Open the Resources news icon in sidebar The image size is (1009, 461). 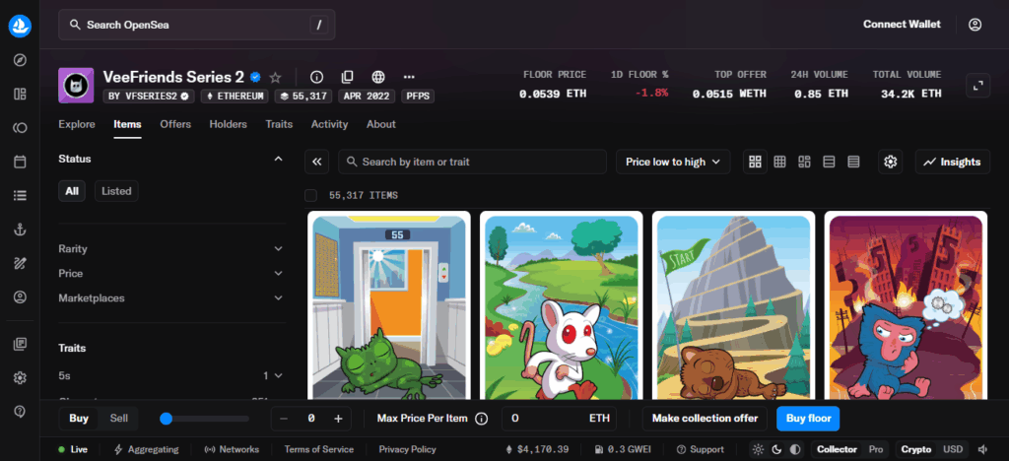tap(20, 344)
